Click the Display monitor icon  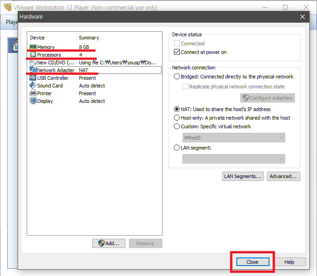pos(33,101)
